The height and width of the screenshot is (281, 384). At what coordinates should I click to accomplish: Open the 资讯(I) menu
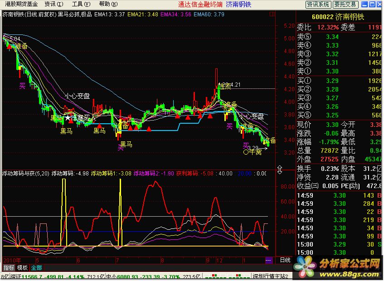click(x=53, y=4)
